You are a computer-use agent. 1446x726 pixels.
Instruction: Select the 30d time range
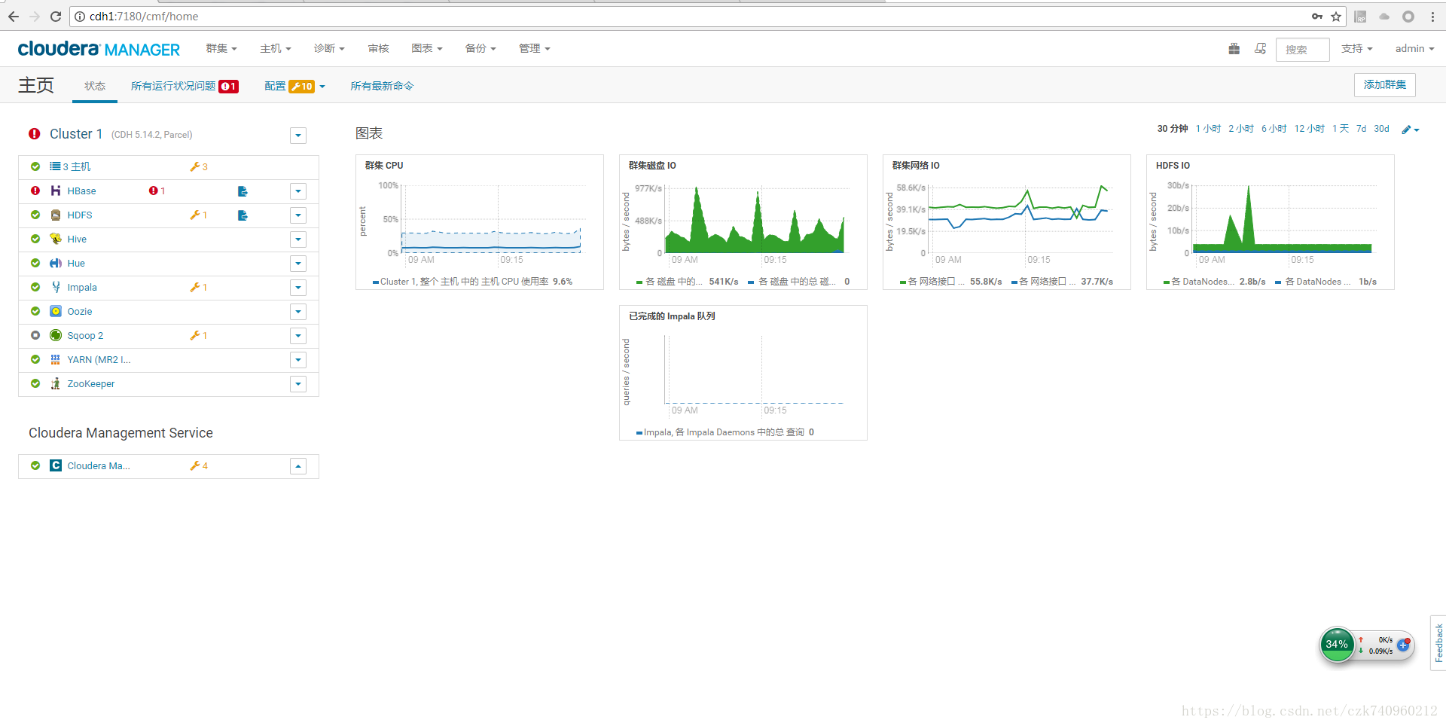click(1381, 129)
